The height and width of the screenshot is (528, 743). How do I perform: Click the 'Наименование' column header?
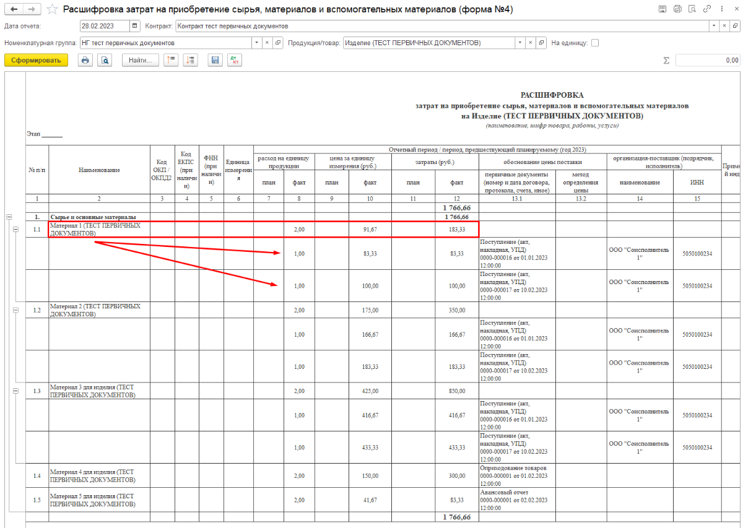click(99, 170)
